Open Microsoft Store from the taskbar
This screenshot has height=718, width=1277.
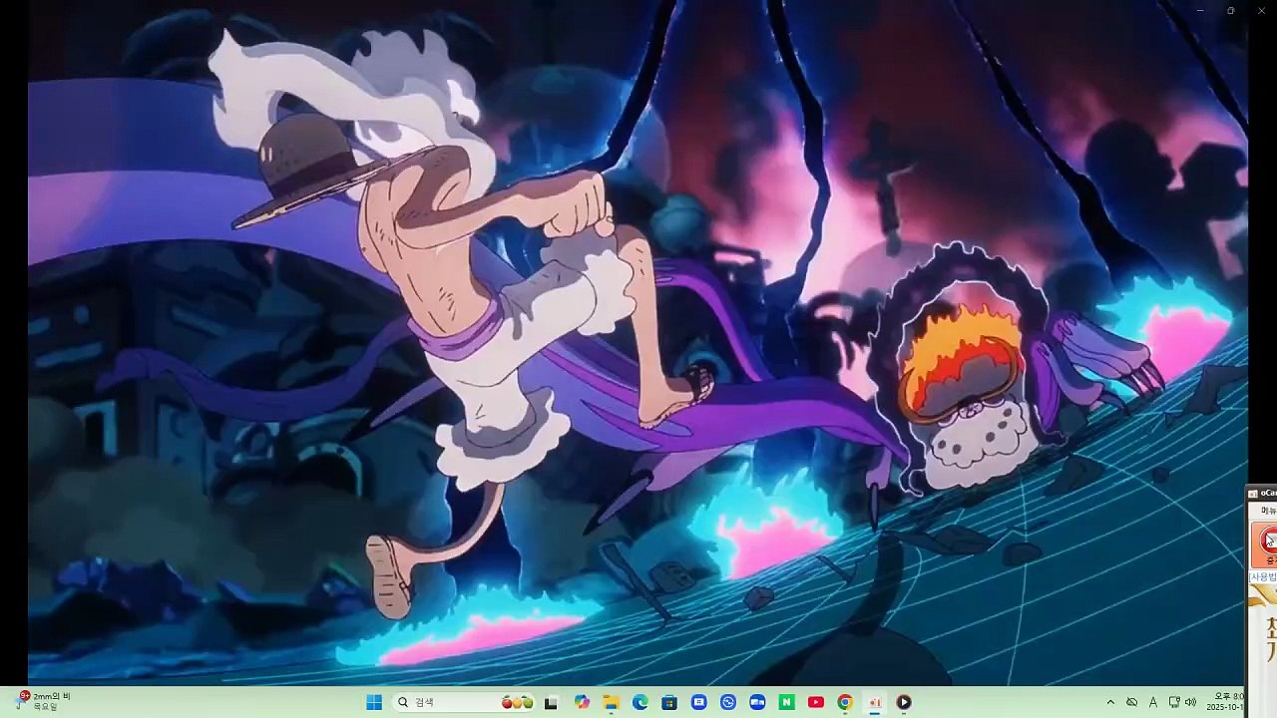pos(669,702)
